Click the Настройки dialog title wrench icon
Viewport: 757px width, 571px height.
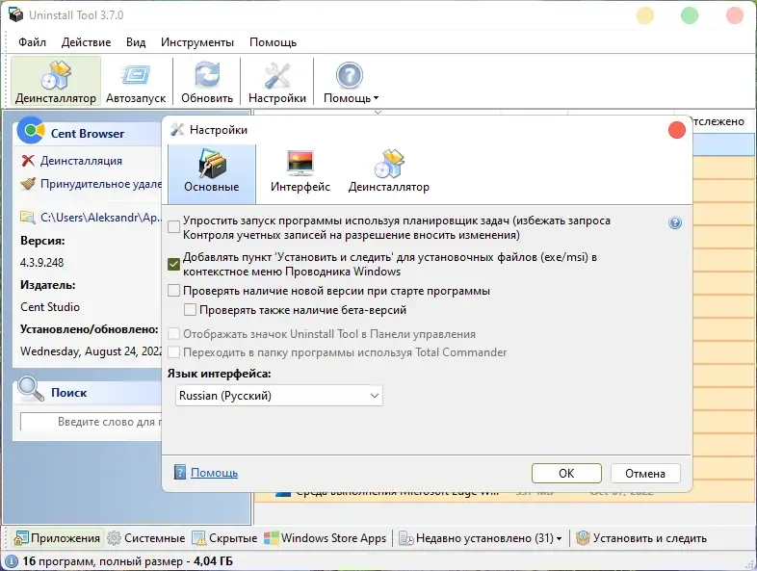tap(177, 129)
